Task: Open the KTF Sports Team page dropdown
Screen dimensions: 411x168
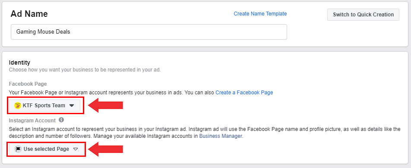Action: coord(45,106)
